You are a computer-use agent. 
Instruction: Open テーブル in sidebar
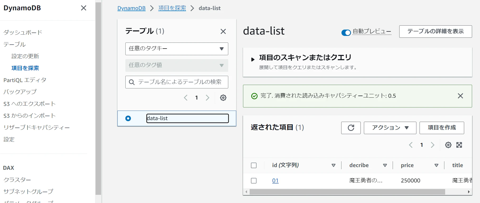point(15,44)
